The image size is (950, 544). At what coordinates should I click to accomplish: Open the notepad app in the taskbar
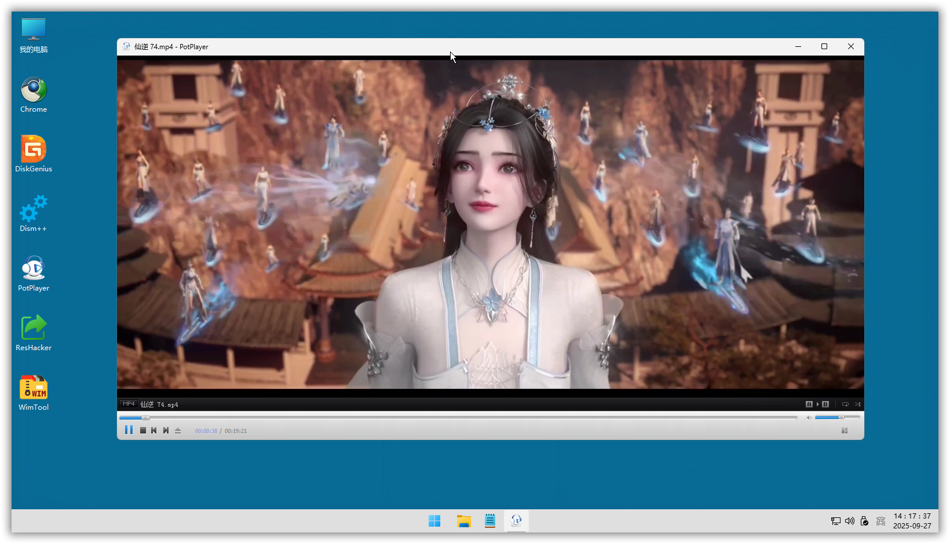(x=490, y=521)
